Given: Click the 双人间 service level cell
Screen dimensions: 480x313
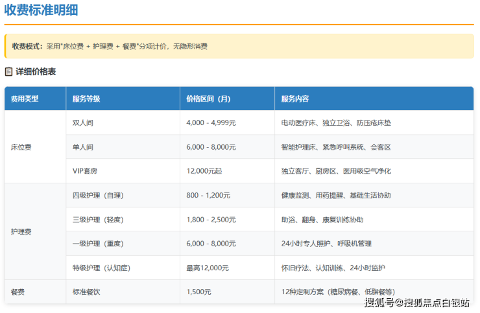Looking at the screenshot, I should [83, 123].
